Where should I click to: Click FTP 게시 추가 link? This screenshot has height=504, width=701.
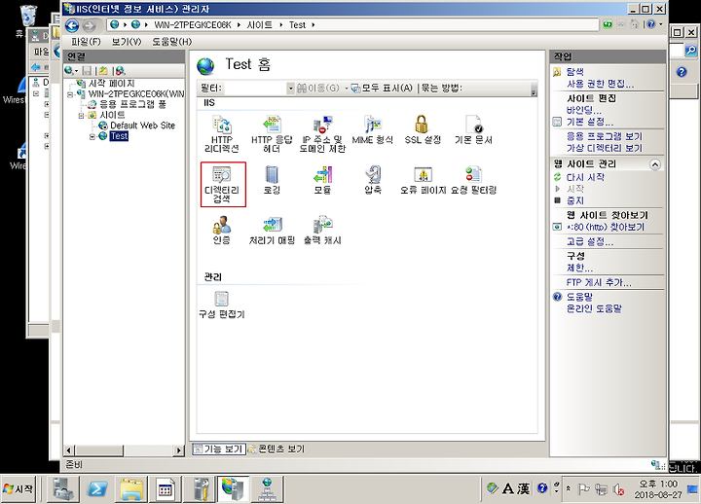point(599,282)
